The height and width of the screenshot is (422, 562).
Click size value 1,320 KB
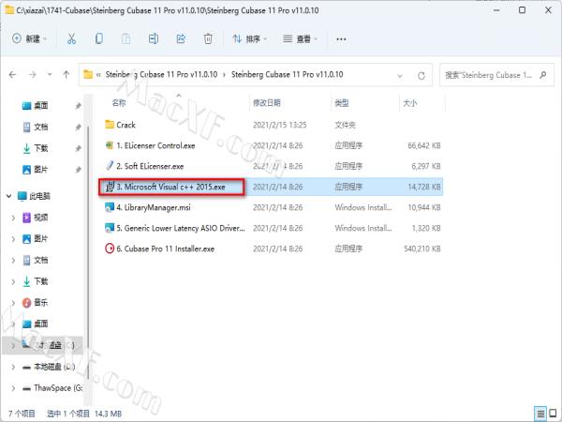(x=426, y=228)
